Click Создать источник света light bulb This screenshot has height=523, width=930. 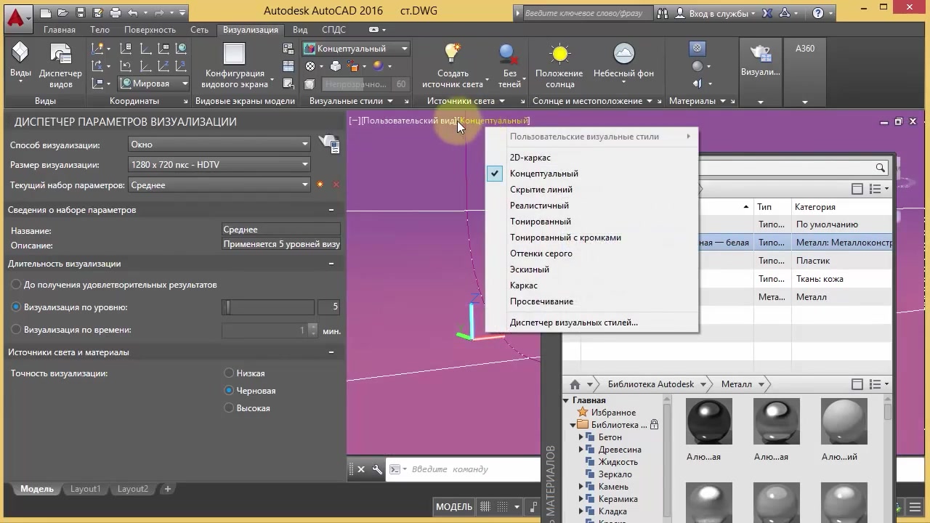pos(453,65)
